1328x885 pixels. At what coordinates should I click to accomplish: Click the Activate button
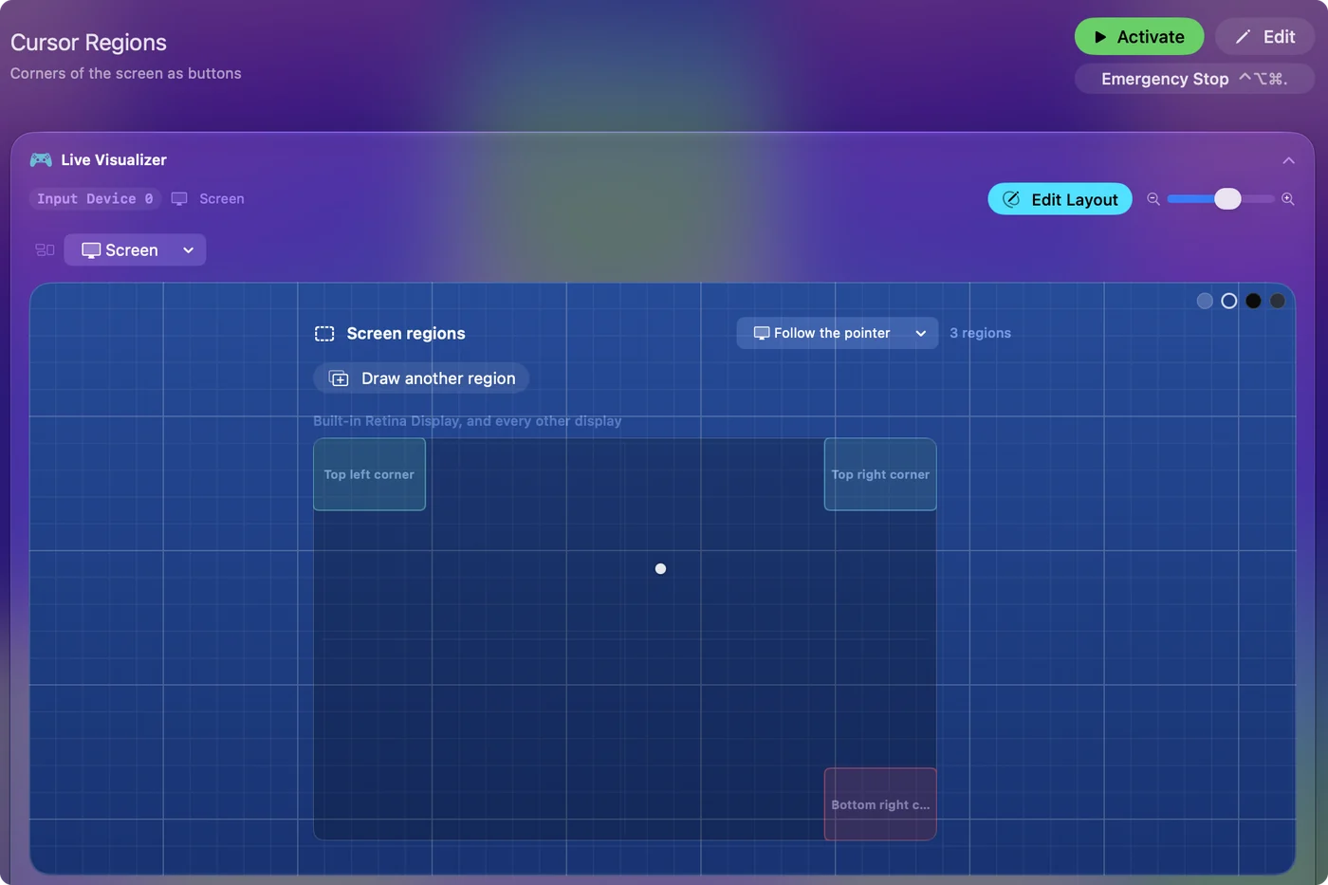click(x=1139, y=37)
